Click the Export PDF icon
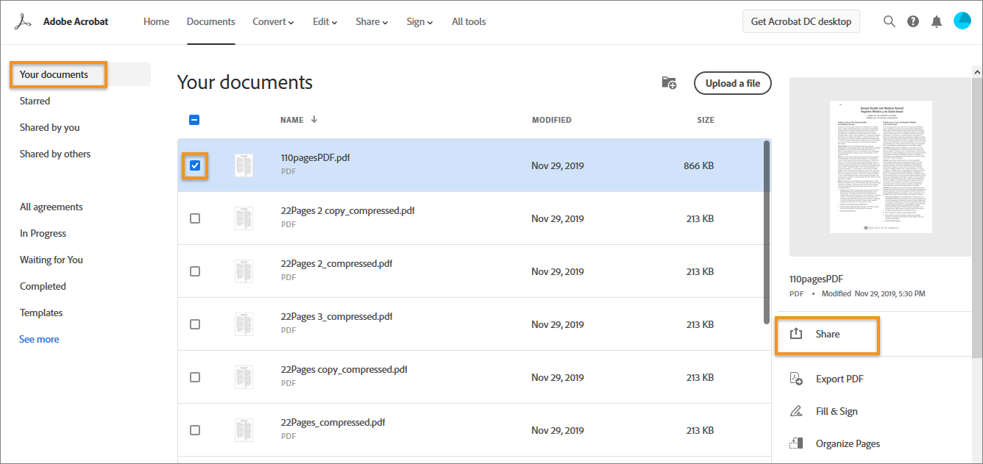983x464 pixels. 796,379
